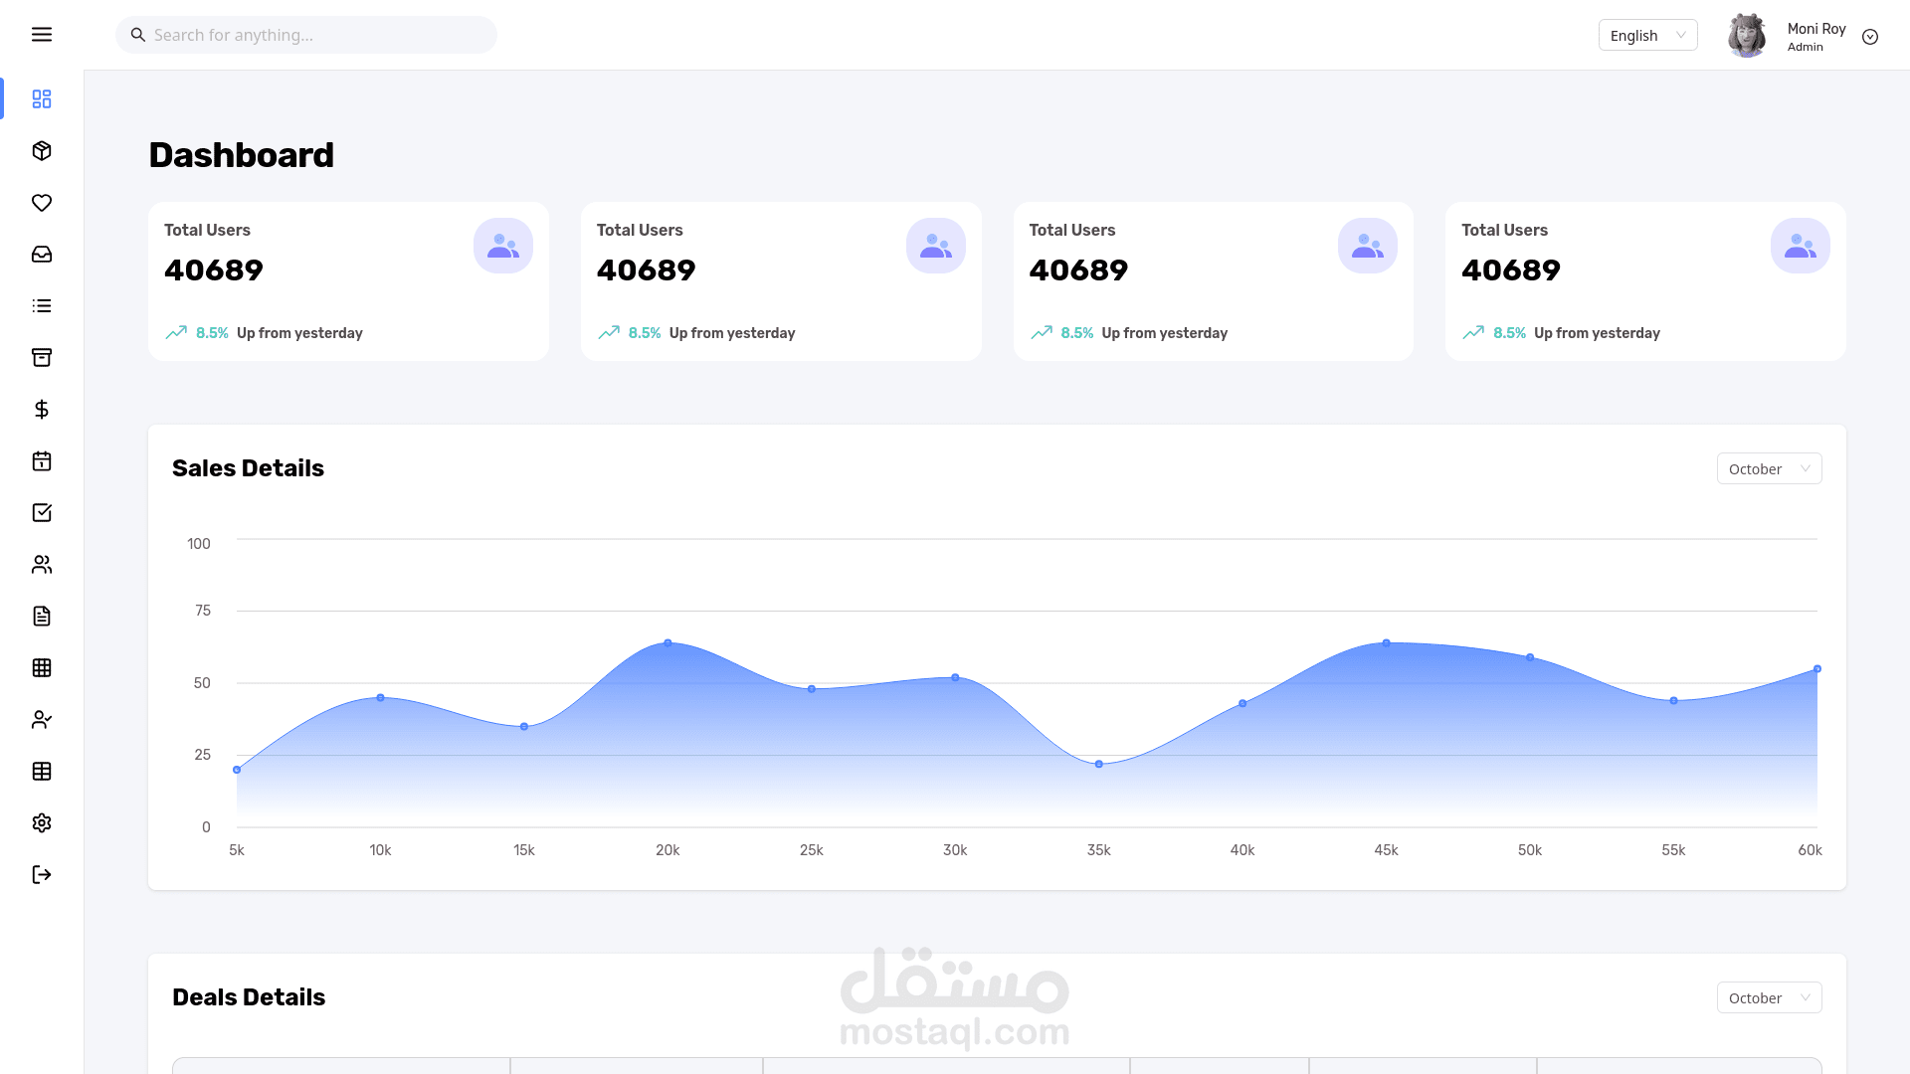Open Favorites via the heart icon

(x=42, y=203)
